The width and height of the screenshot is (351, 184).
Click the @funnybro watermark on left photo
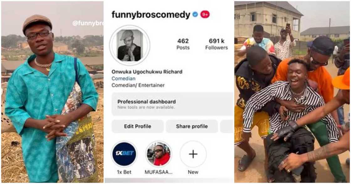[87, 23]
